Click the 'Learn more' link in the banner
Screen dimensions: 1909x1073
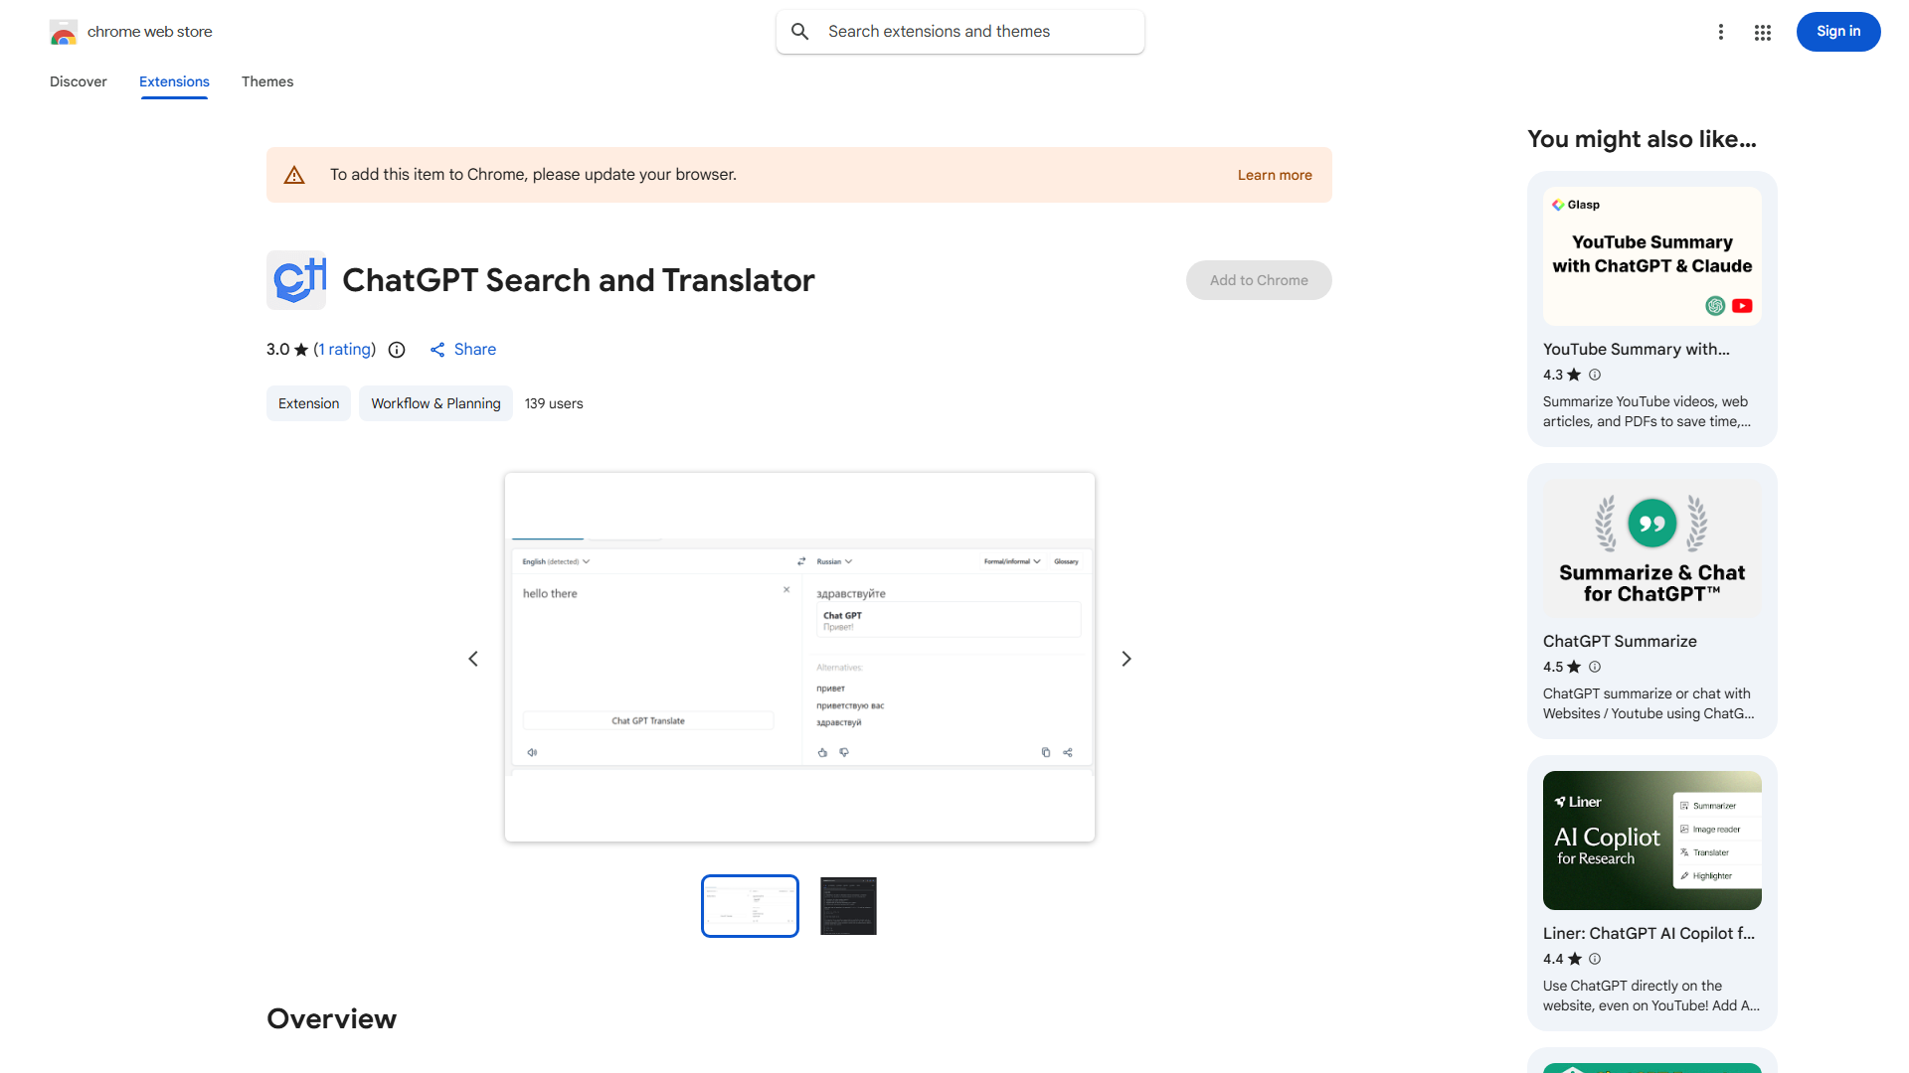pos(1274,174)
